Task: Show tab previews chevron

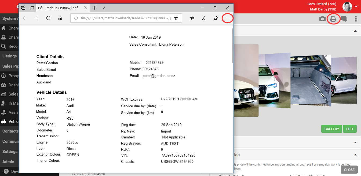Action: click(103, 8)
